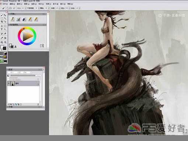Open the 选择 (Select) menu
Viewport: 188px width, 141px height.
(x=34, y=4)
